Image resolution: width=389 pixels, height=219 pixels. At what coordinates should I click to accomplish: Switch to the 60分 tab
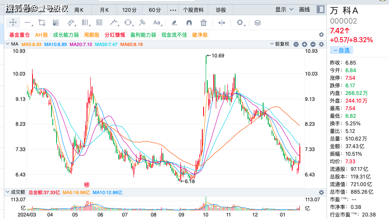155,10
